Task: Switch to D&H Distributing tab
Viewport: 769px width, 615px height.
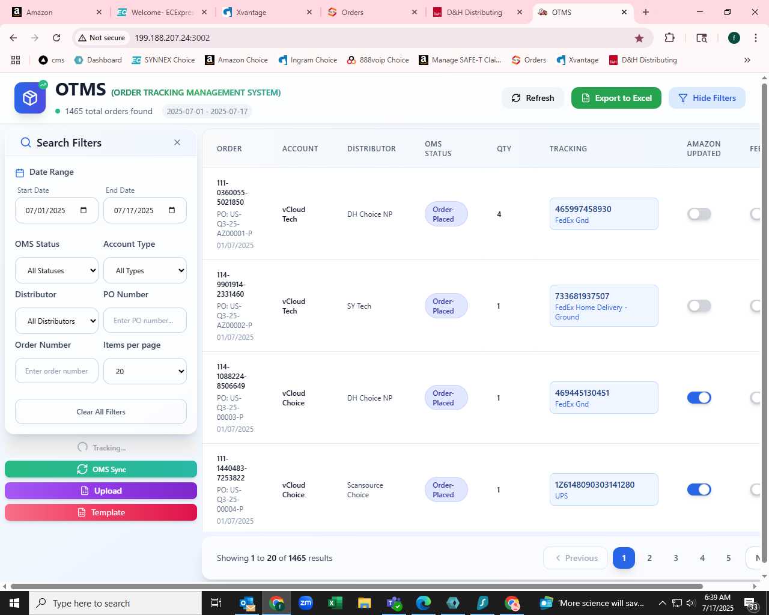Action: (x=478, y=12)
